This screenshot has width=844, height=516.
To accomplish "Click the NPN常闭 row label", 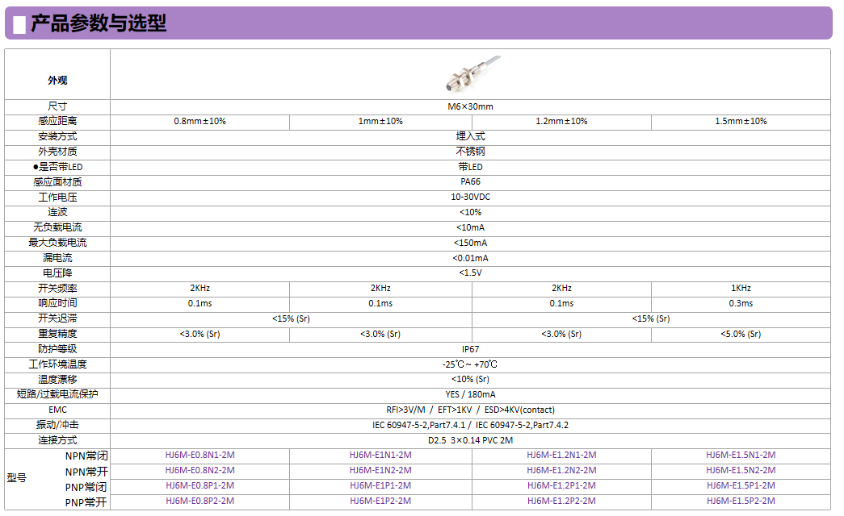I will coord(86,456).
